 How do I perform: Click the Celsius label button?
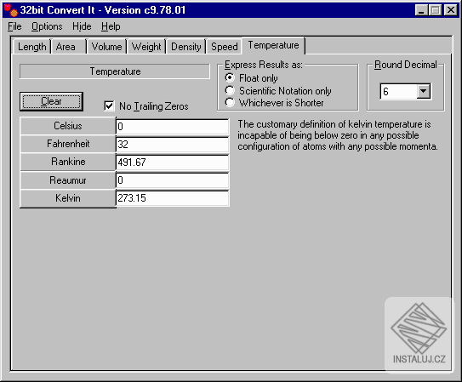pyautogui.click(x=68, y=126)
